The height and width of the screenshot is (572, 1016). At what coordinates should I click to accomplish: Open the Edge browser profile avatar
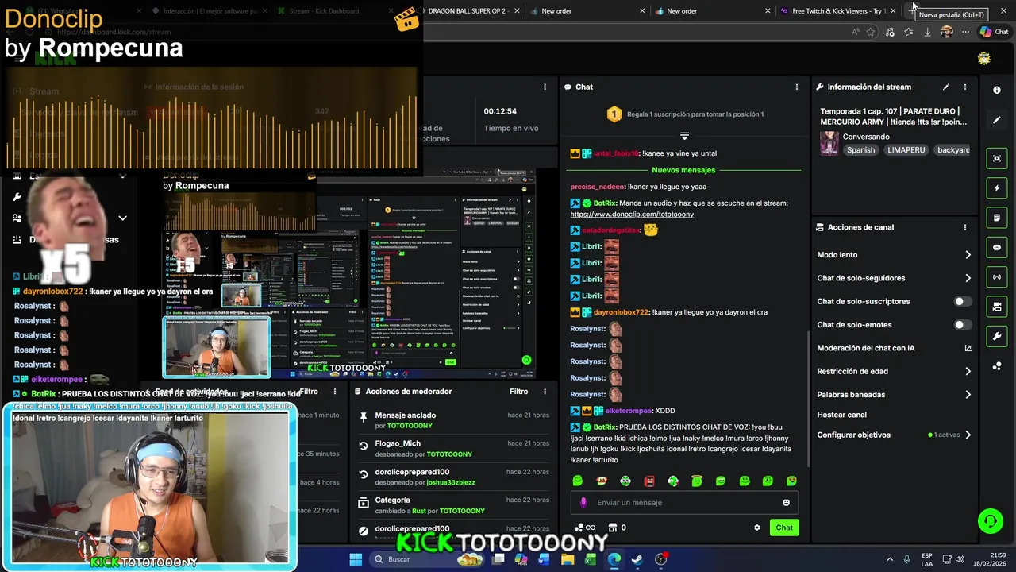946,32
